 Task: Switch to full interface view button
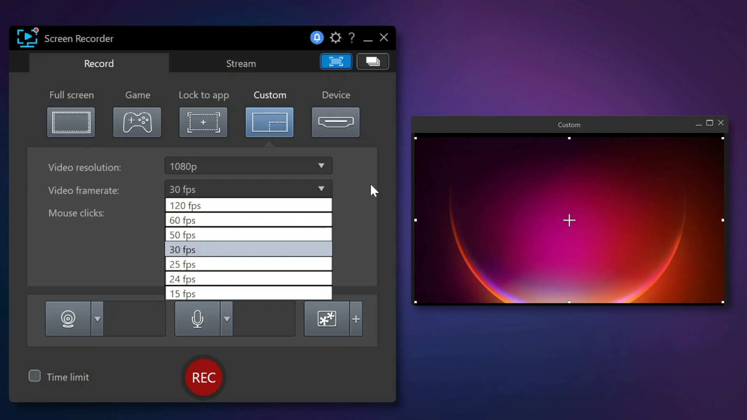tap(336, 61)
